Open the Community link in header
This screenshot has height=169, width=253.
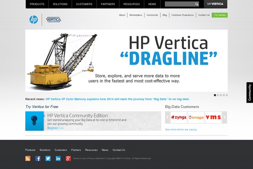tap(152, 15)
